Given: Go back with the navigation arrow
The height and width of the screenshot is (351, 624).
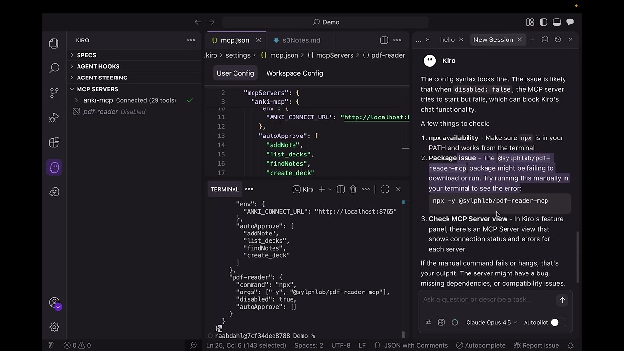Looking at the screenshot, I should [x=198, y=22].
